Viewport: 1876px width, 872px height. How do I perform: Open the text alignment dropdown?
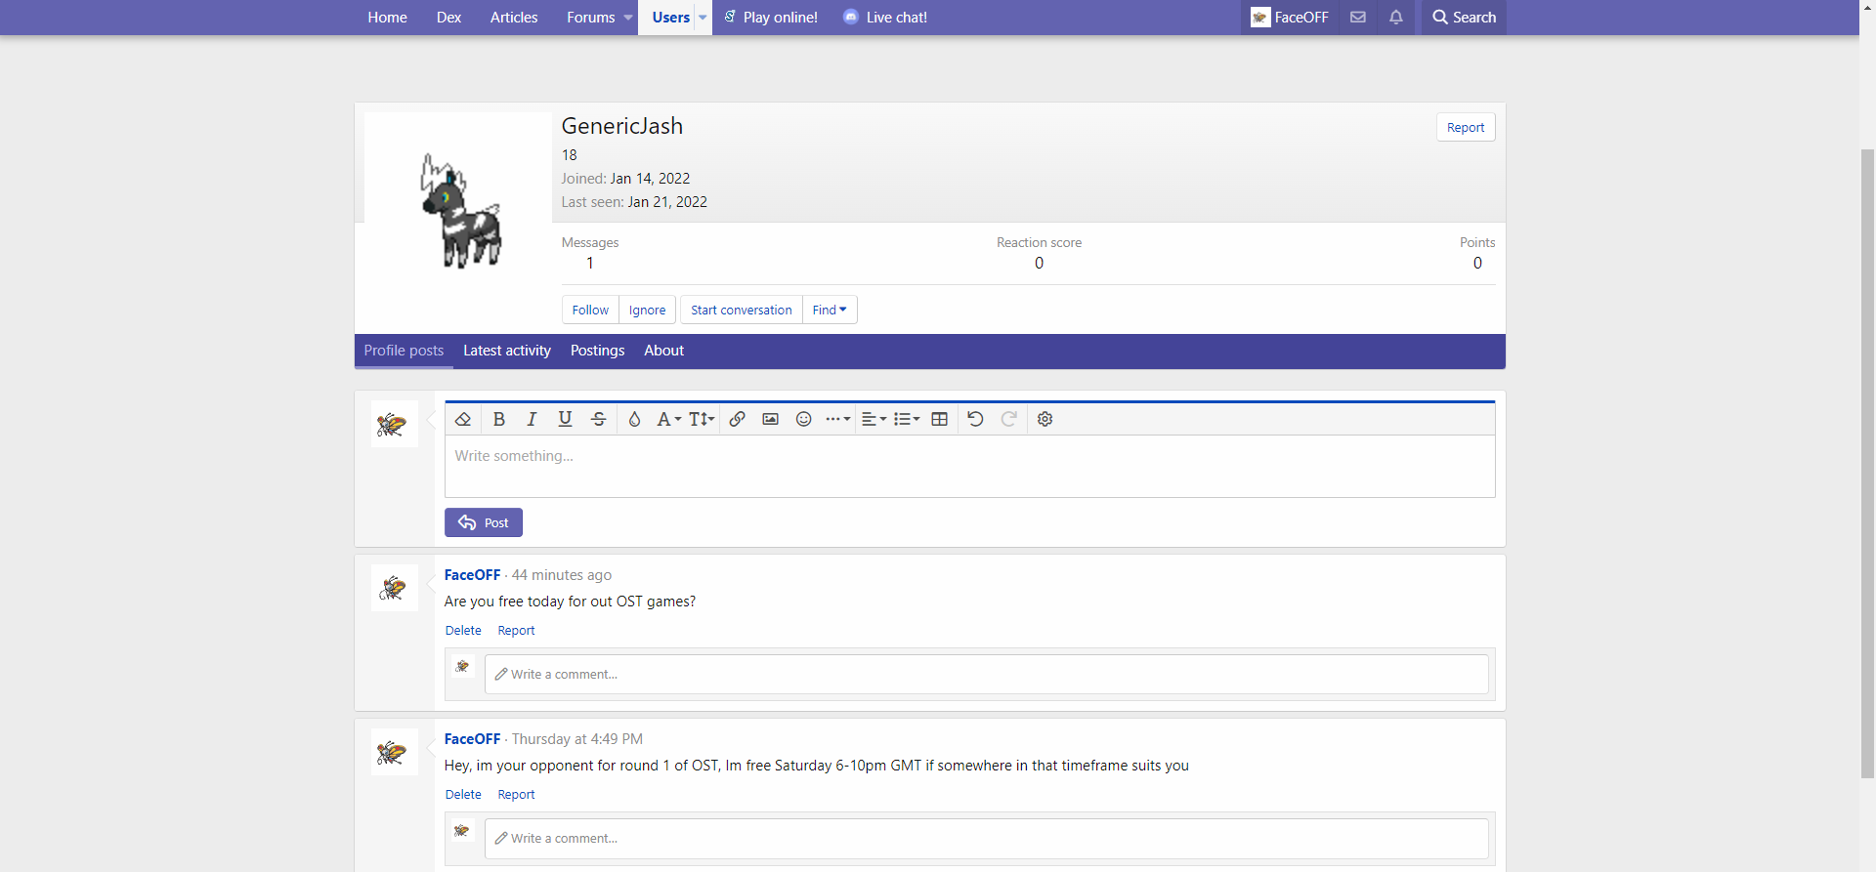coord(874,419)
